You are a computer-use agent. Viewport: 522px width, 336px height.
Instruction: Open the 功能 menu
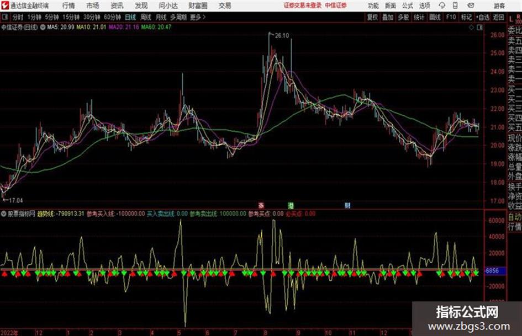tap(373, 6)
